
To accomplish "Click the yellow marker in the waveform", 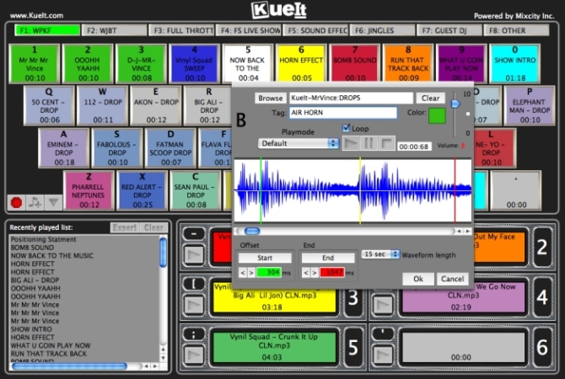I will click(x=360, y=190).
